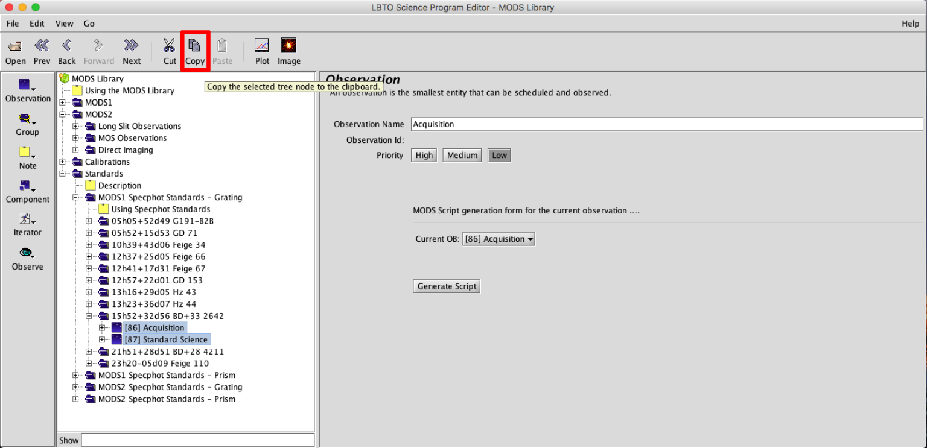Set priority to Medium
Screen dimensions: 927x448
pos(462,156)
